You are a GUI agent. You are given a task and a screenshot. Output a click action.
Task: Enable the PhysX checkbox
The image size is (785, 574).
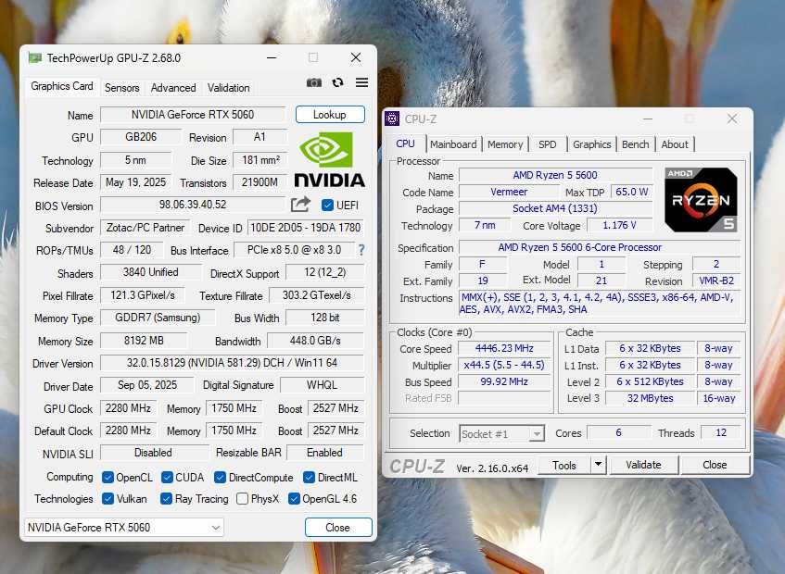(x=242, y=498)
